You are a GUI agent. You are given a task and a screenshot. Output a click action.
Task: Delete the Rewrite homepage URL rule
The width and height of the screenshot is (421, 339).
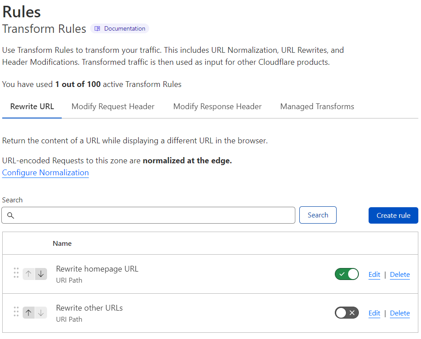400,274
